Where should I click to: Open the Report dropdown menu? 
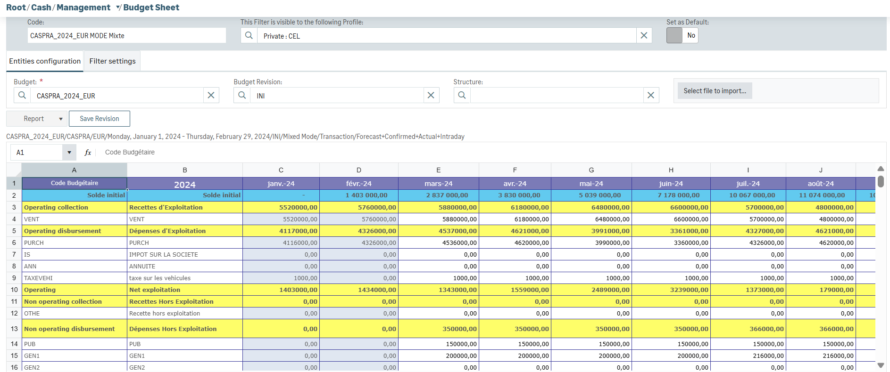(60, 119)
